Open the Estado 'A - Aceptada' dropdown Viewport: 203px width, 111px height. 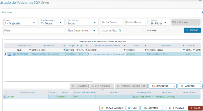click(34, 22)
